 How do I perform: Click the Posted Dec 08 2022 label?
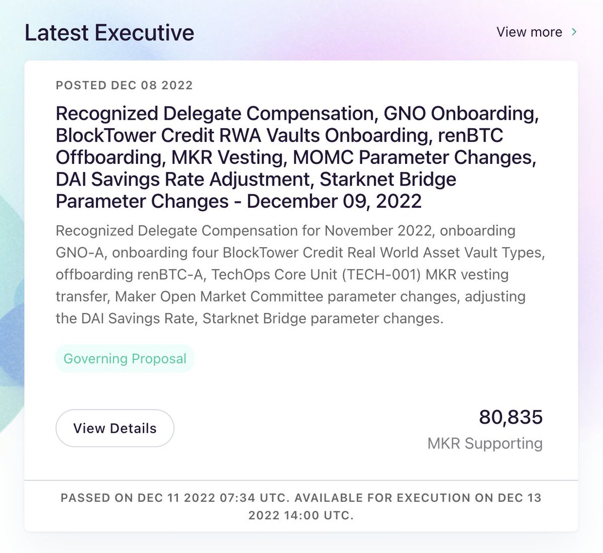[124, 85]
